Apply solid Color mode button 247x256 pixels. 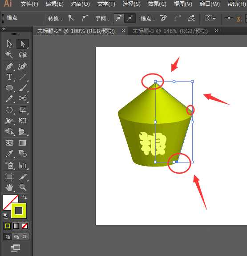8,226
